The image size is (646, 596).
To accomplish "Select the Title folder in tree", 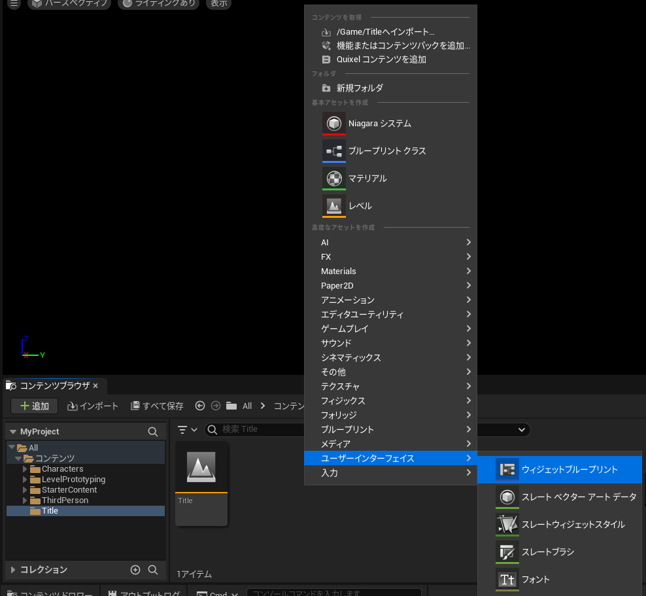I will 86,511.
